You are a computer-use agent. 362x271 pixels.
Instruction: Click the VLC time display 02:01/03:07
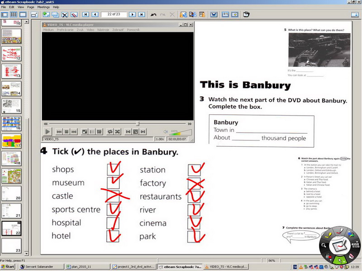click(177, 139)
